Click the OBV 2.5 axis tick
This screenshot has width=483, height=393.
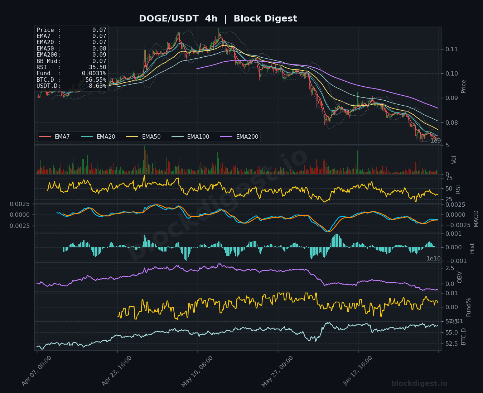[450, 268]
